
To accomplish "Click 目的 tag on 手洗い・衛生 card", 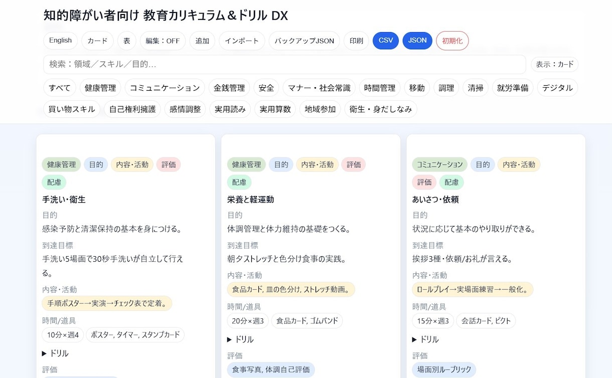I will pos(96,164).
